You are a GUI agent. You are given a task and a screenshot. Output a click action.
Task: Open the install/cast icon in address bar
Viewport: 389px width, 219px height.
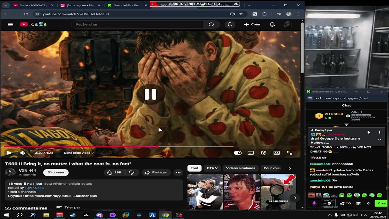click(x=232, y=14)
